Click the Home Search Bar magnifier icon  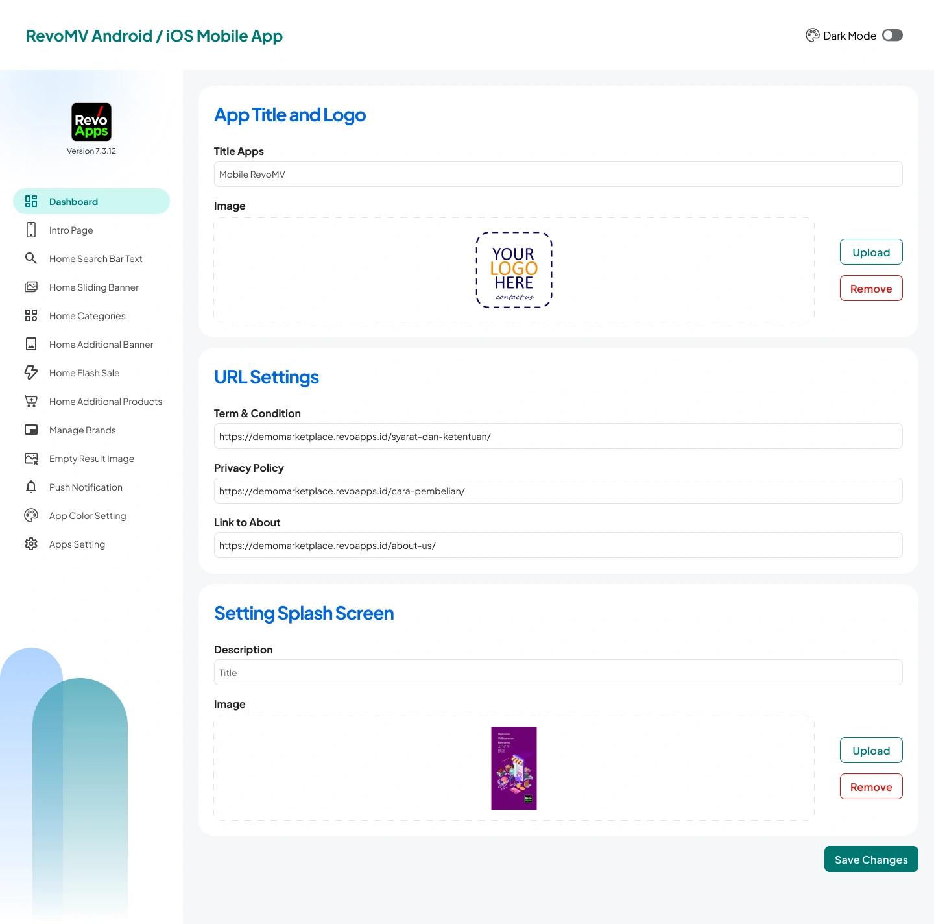[x=31, y=258]
